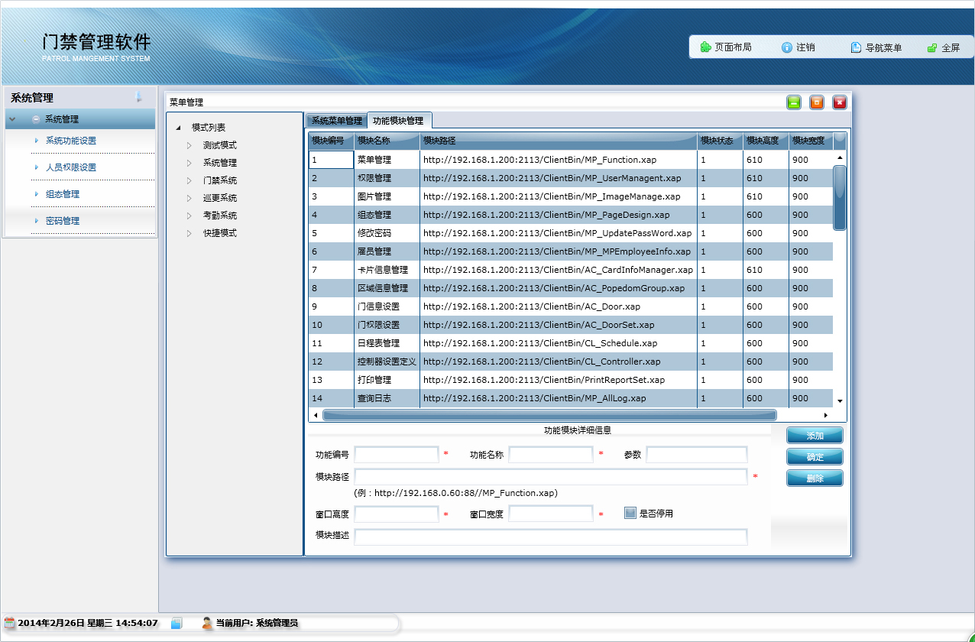Click arrow bullet beside 组态管理
The height and width of the screenshot is (642, 975).
pyautogui.click(x=36, y=194)
